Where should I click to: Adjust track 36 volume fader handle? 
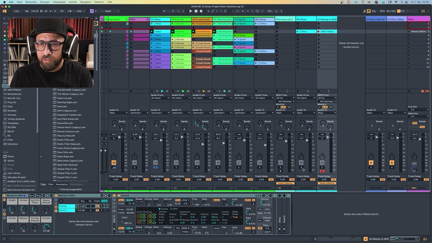tap(223, 143)
